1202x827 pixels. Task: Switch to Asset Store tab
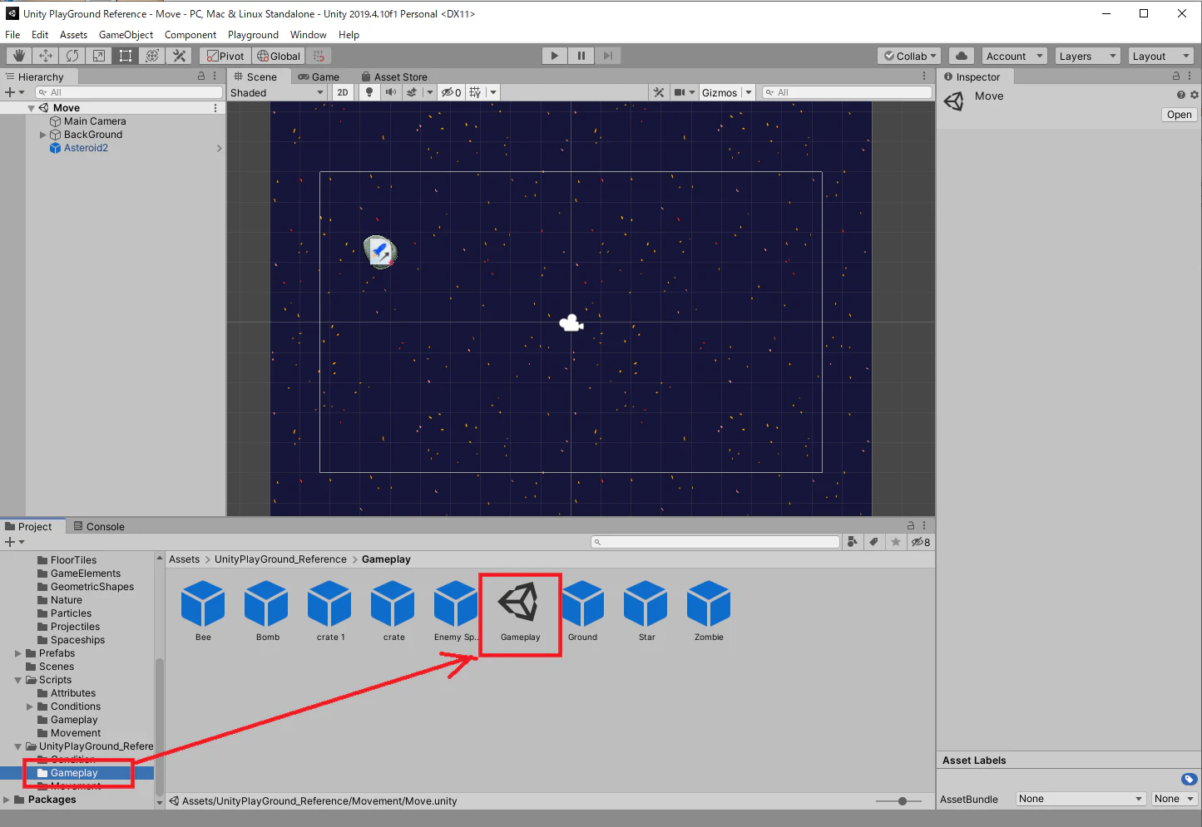click(394, 76)
